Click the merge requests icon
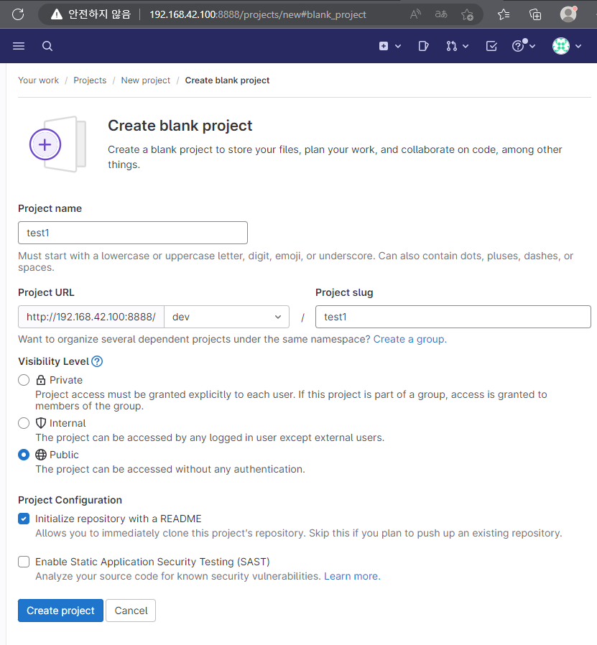The image size is (597, 645). tap(451, 46)
